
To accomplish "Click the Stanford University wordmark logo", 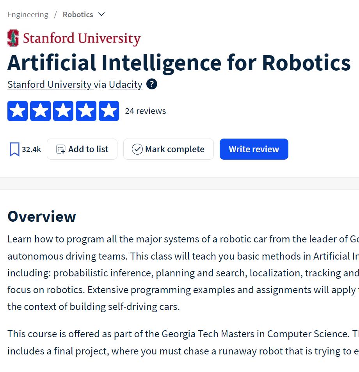I will tap(82, 39).
